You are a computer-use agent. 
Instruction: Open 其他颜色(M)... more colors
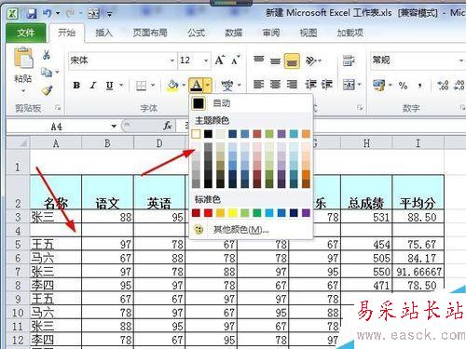(251, 230)
